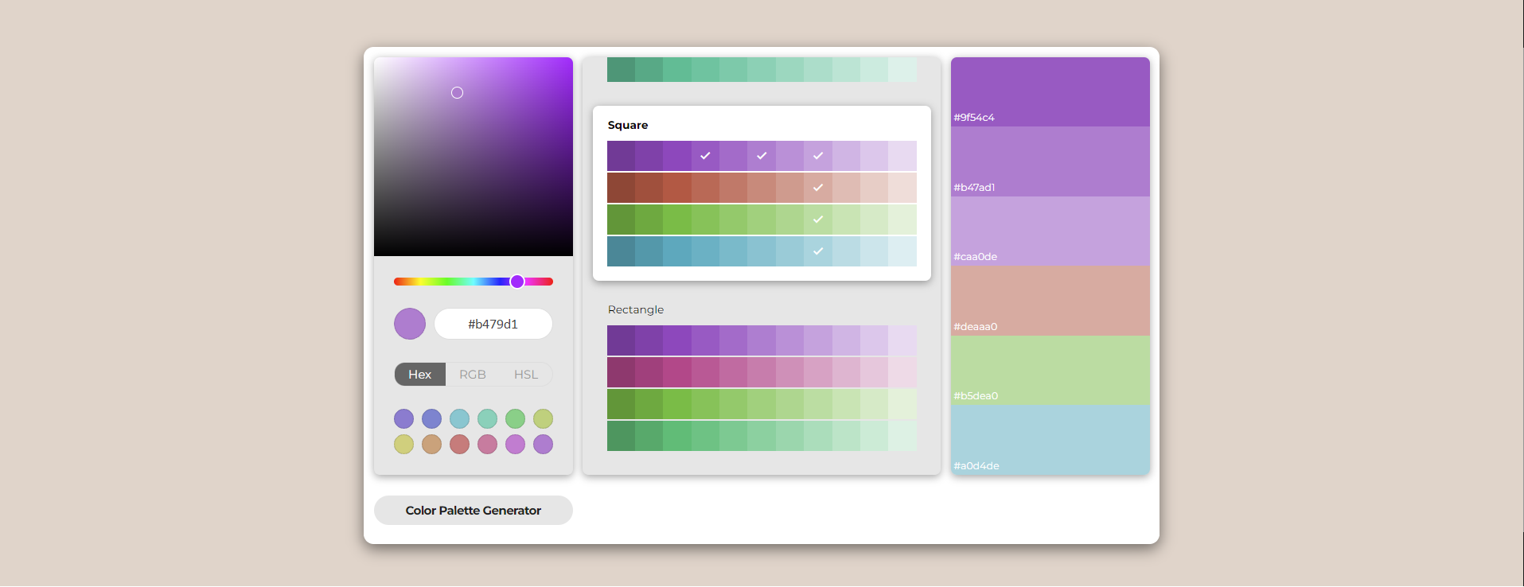Click the current color preview circle
The width and height of the screenshot is (1524, 587).
410,324
